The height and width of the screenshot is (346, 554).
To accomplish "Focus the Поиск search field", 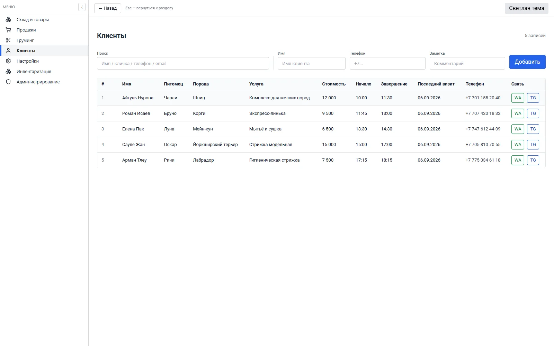I will pyautogui.click(x=183, y=63).
